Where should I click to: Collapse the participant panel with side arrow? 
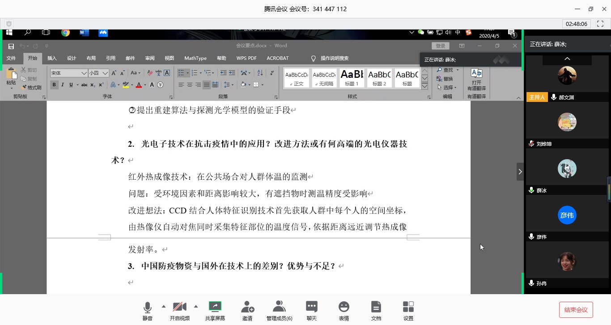point(520,172)
